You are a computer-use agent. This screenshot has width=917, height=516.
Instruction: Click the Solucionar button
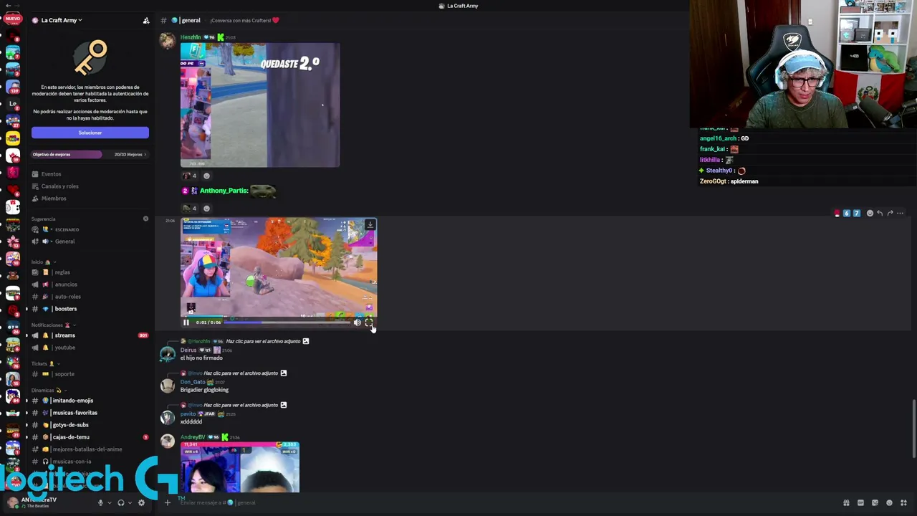pos(90,133)
